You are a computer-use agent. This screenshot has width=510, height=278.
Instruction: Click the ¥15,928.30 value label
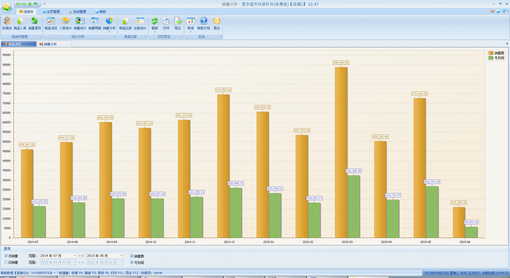(x=459, y=203)
